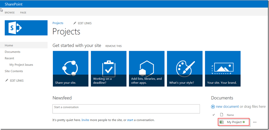Click Add lists, libraries, and other apps tile
This screenshot has height=130, width=269.
[x=147, y=69]
